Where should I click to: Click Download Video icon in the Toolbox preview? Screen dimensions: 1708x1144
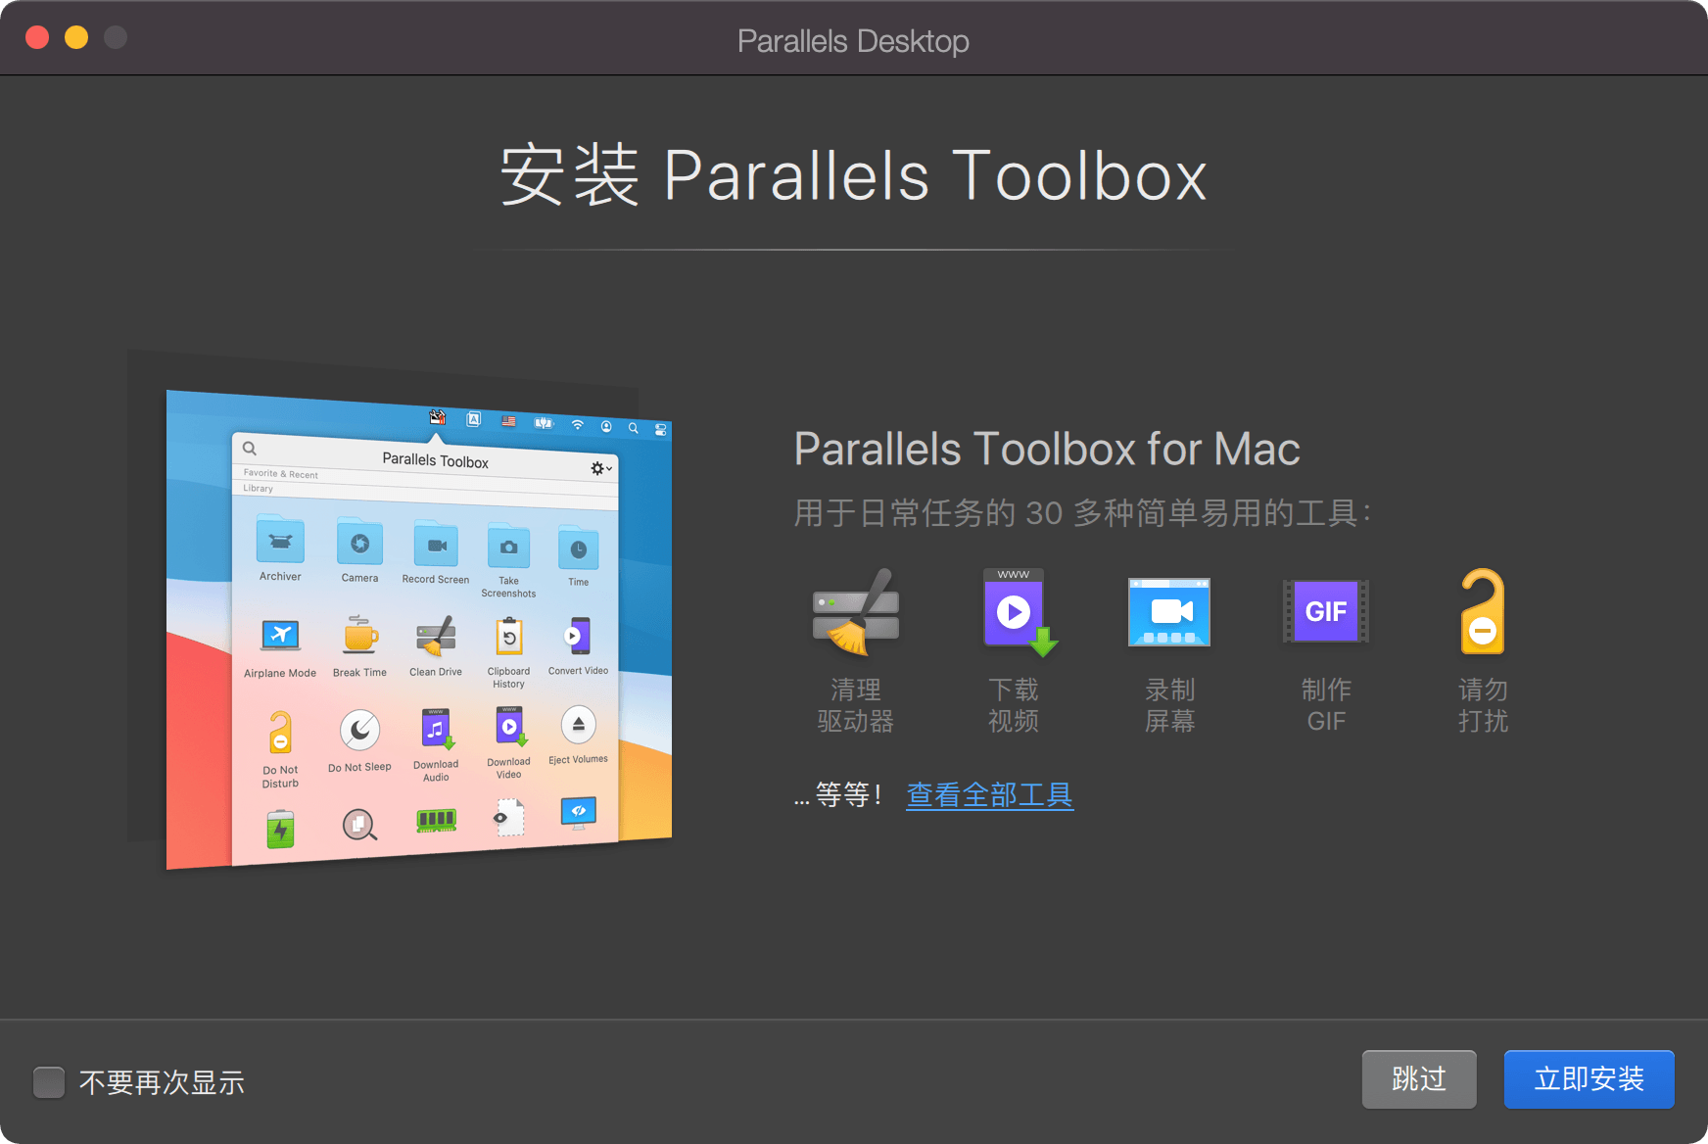510,728
